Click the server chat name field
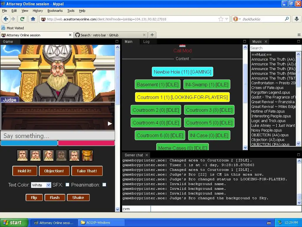 (x=136, y=209)
